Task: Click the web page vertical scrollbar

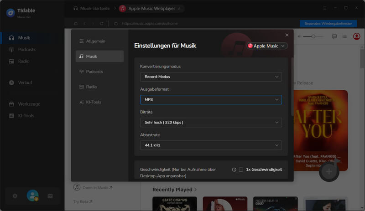Action: (362, 58)
